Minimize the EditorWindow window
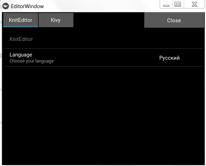The image size is (206, 166). coord(166,4)
